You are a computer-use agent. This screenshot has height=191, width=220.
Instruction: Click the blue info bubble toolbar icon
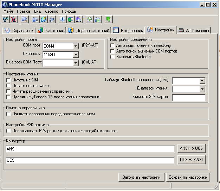pyautogui.click(x=63, y=19)
